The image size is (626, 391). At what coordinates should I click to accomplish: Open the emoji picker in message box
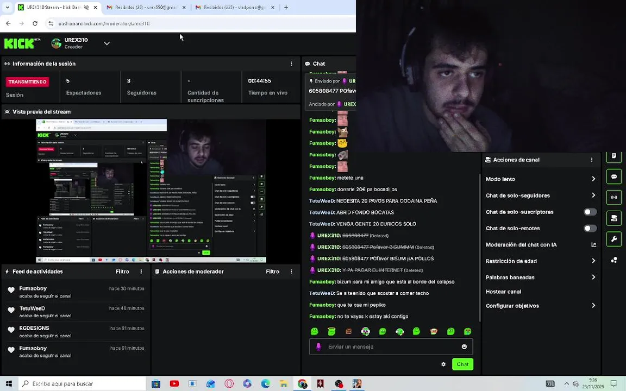464,346
